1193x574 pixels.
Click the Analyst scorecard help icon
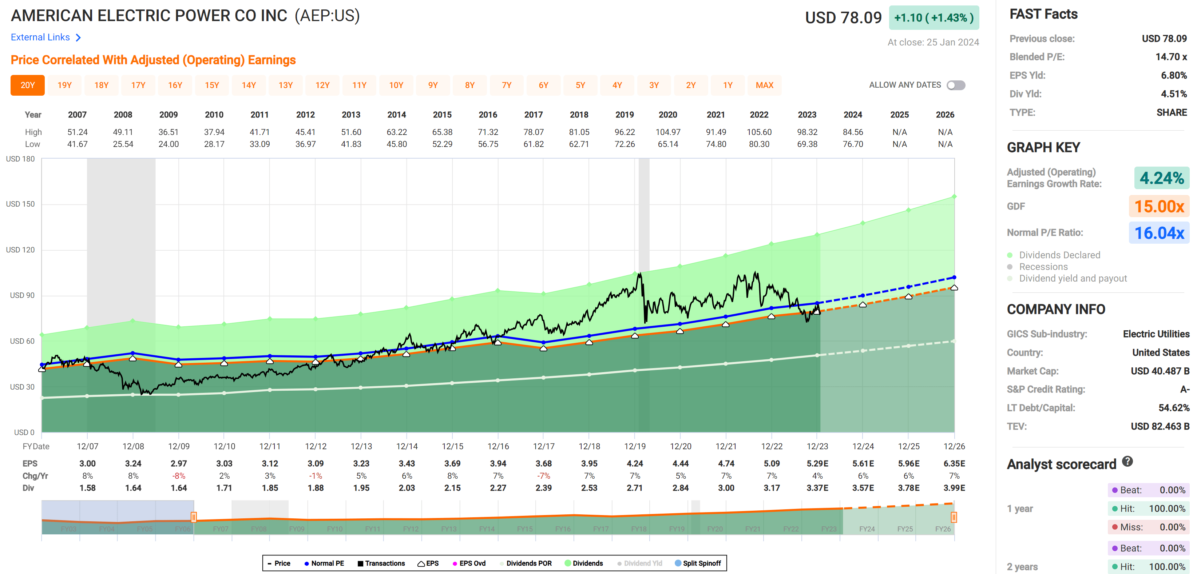pos(1129,463)
